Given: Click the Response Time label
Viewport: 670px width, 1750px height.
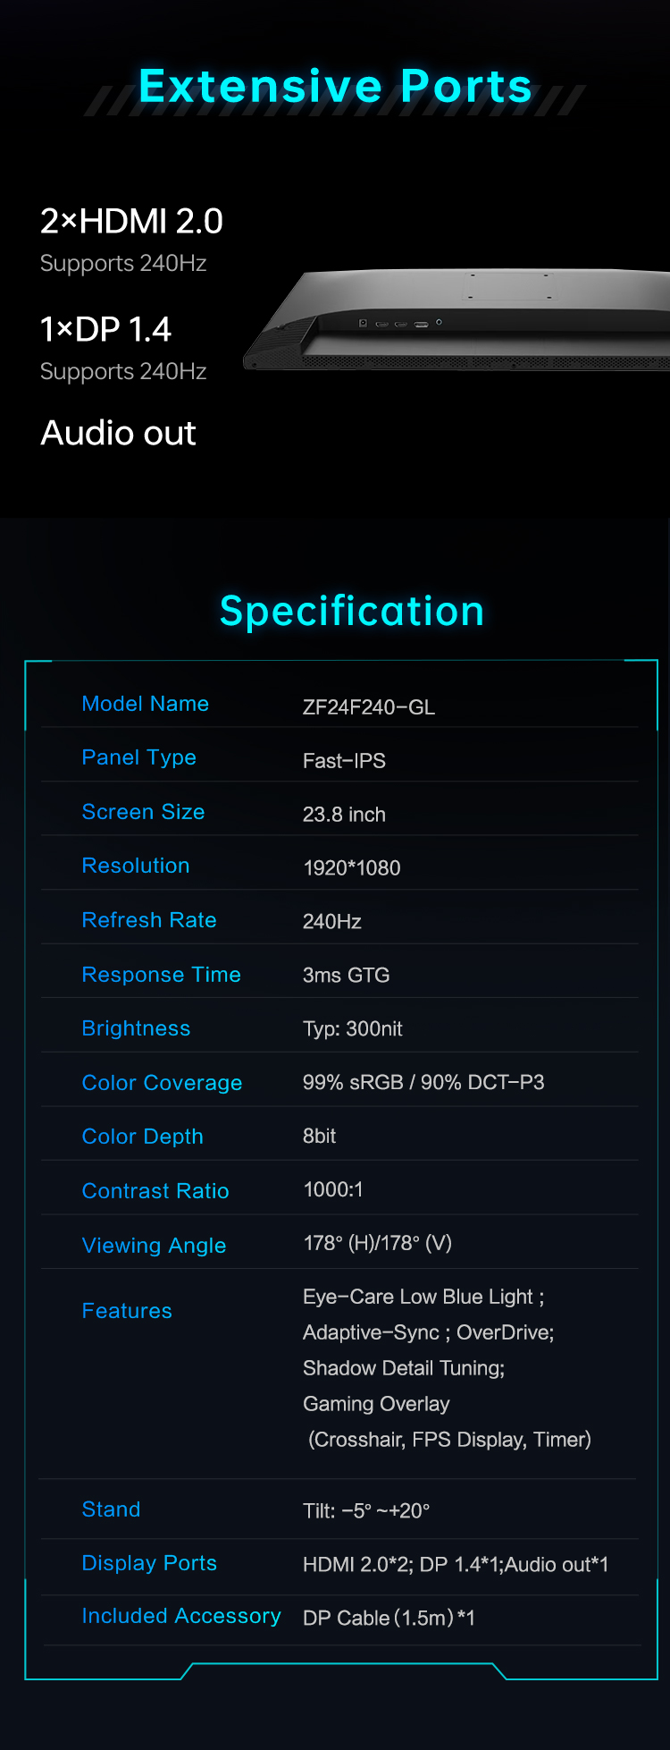Looking at the screenshot, I should (x=161, y=975).
